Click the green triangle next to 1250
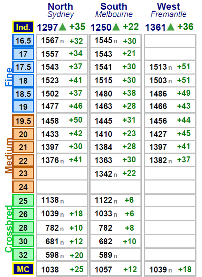 tap(116, 27)
